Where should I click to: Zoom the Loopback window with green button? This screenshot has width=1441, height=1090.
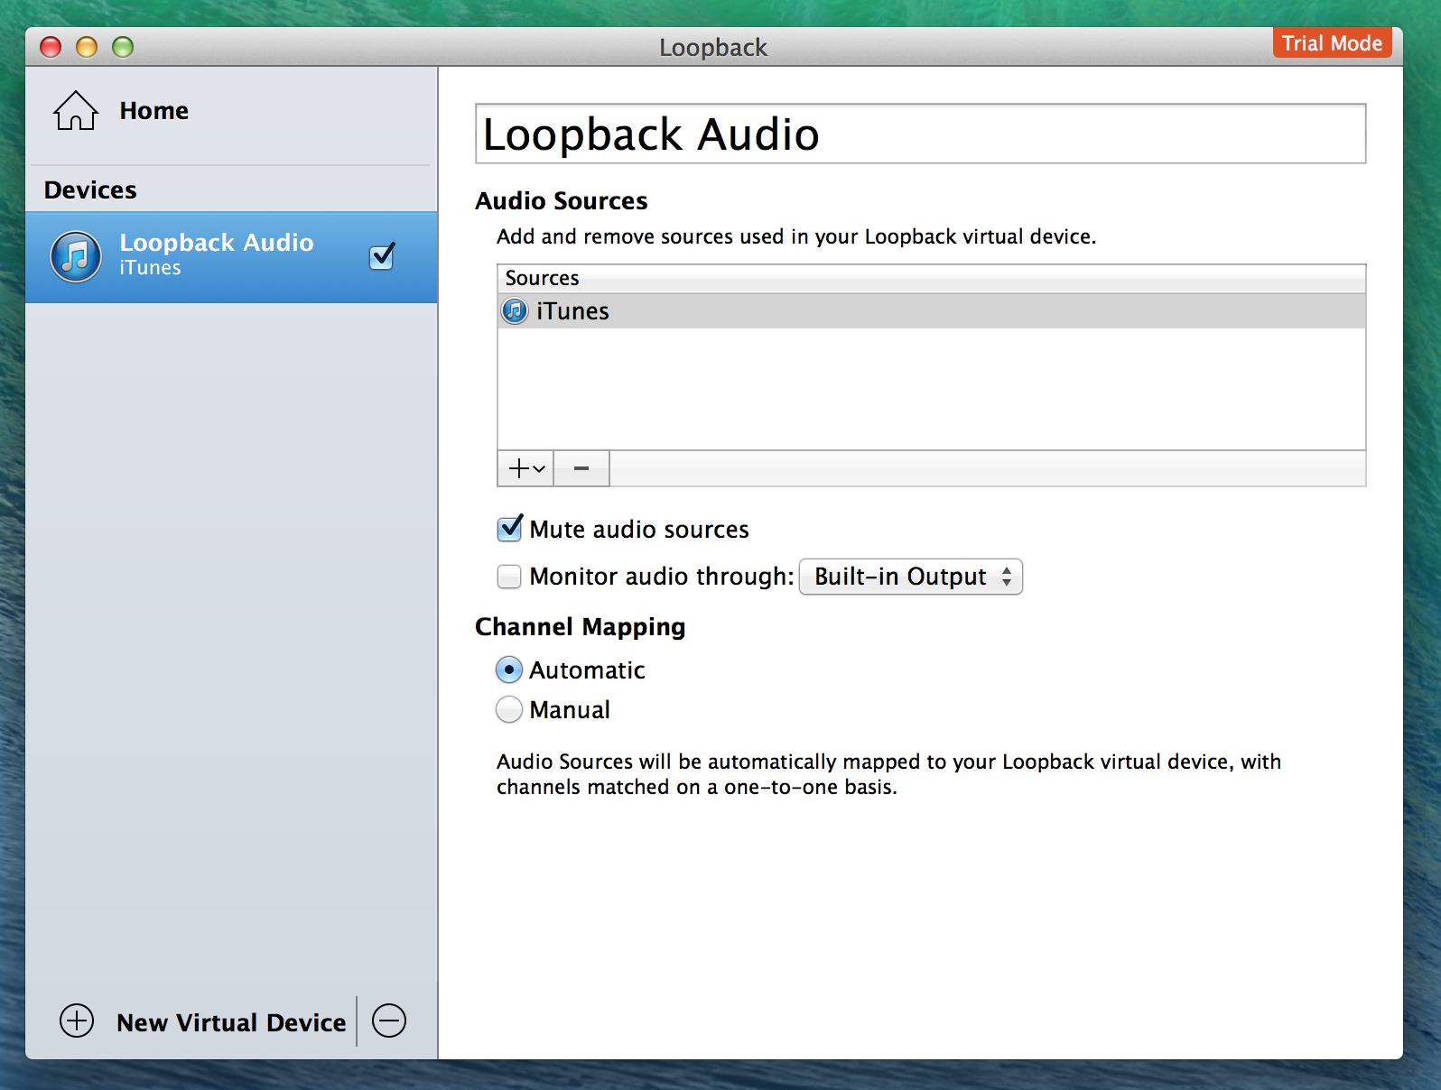pos(123,47)
